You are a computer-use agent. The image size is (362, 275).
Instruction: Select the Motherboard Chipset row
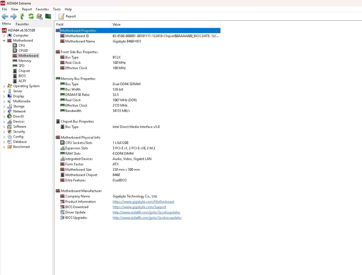tap(138, 175)
